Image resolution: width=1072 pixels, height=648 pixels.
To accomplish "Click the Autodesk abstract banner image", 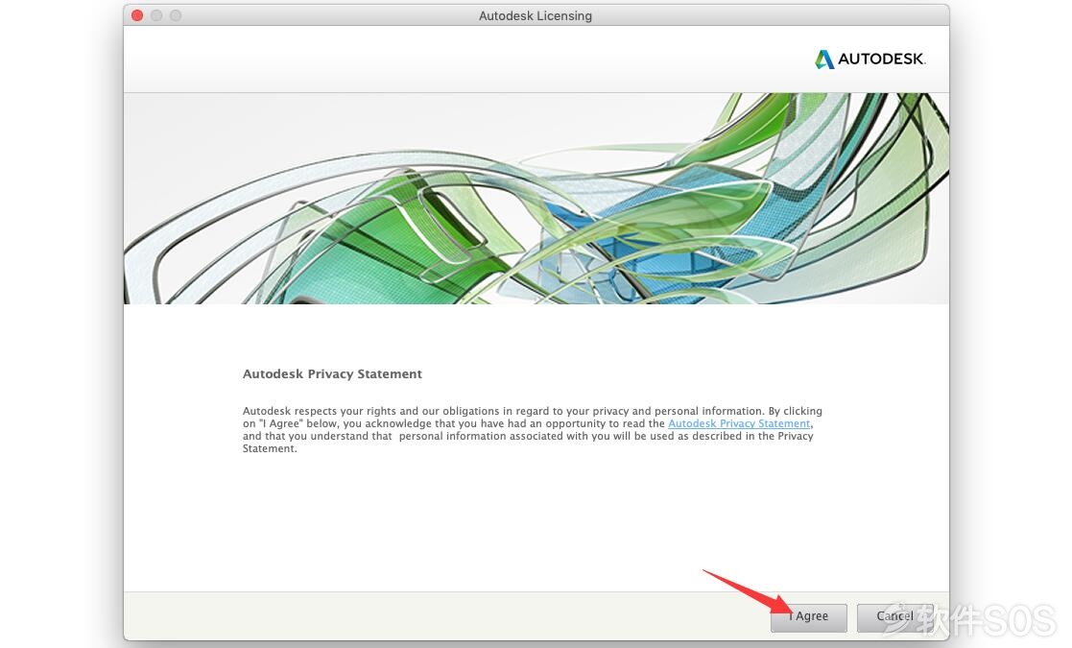I will tap(536, 198).
